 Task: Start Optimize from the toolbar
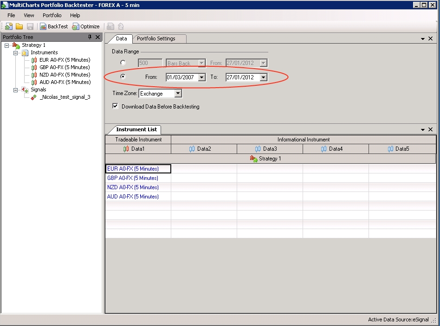[x=86, y=26]
